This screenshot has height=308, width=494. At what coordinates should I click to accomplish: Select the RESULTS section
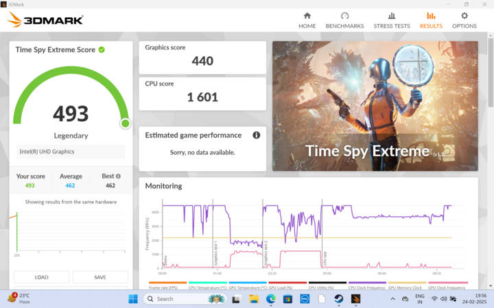tap(431, 21)
